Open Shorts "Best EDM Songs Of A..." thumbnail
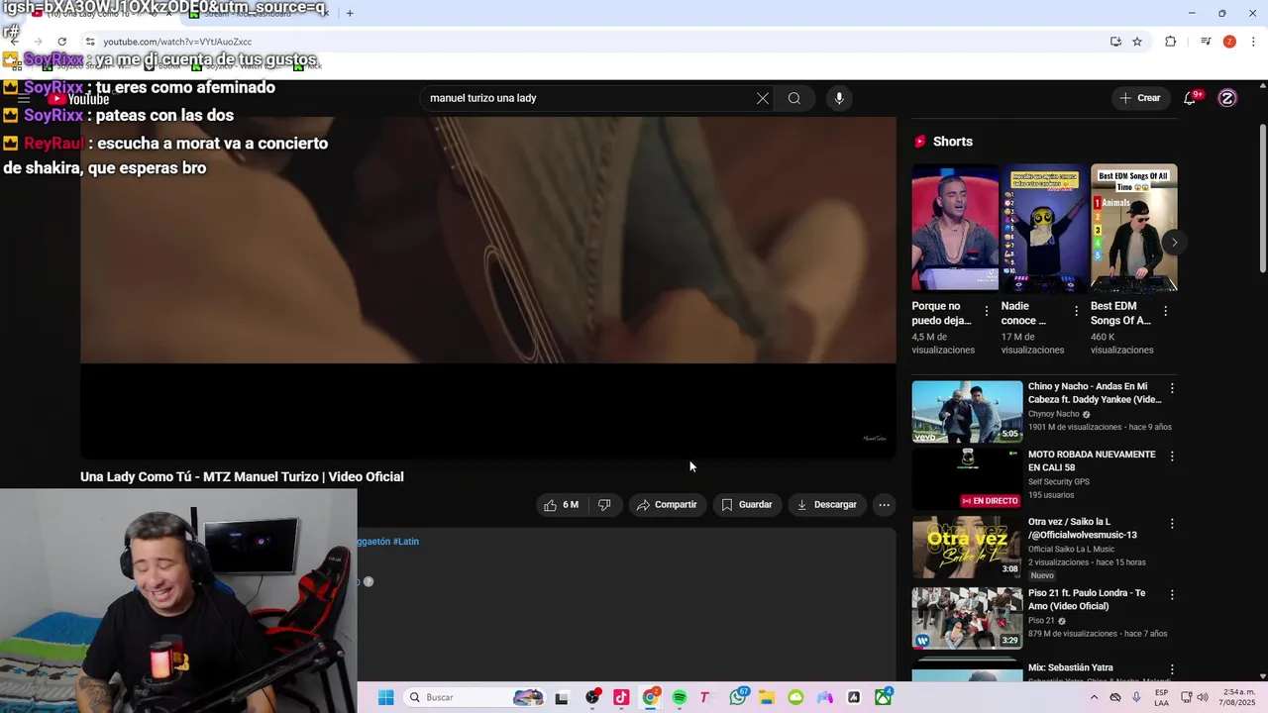The width and height of the screenshot is (1268, 713). tap(1133, 228)
